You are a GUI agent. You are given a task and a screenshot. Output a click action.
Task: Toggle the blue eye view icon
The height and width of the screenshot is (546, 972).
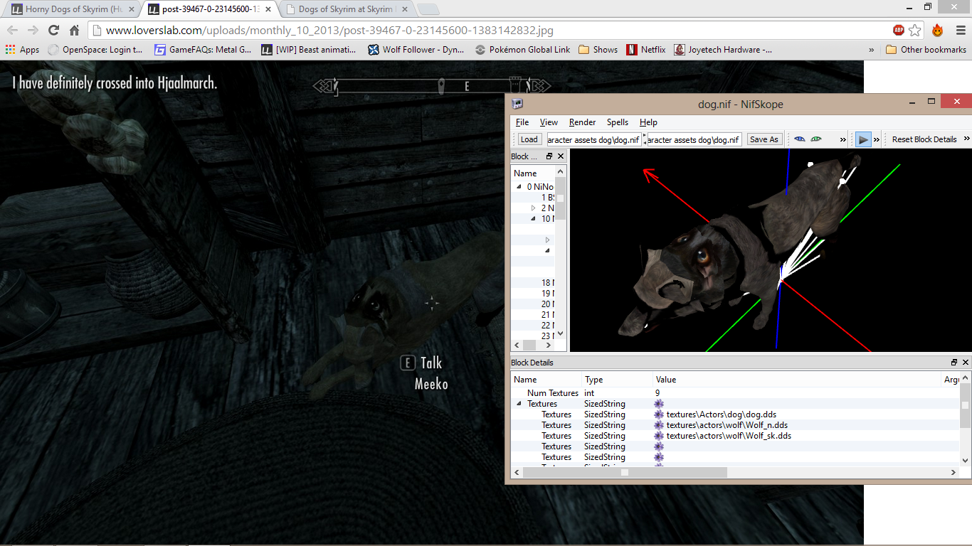coord(800,139)
